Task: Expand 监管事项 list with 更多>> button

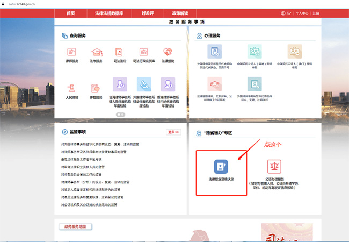Action: click(173, 132)
